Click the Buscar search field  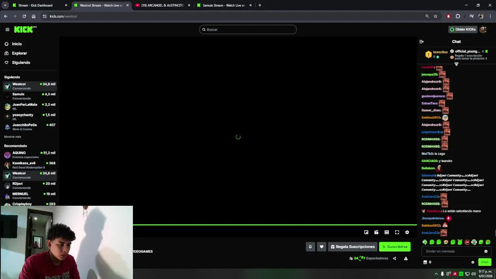(x=248, y=29)
